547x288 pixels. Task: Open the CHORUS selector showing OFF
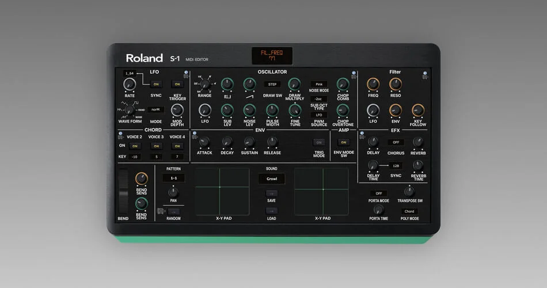(396, 142)
